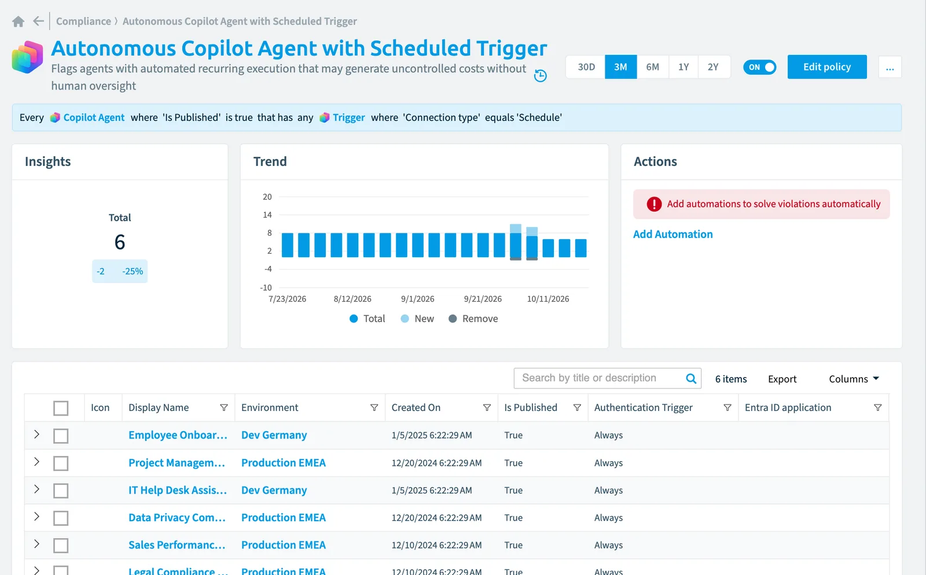Open the more options ellipsis button

(890, 67)
